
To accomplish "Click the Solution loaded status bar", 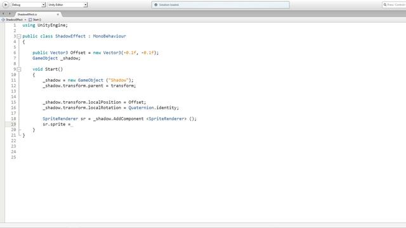I will click(x=221, y=4).
